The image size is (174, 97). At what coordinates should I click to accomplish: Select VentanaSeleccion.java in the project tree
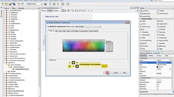click(x=22, y=69)
